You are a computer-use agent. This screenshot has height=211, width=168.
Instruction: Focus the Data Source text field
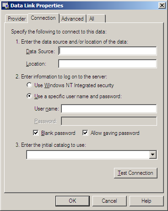[108, 51]
